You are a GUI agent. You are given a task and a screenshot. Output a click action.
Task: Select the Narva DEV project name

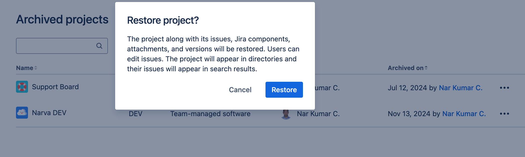point(49,113)
